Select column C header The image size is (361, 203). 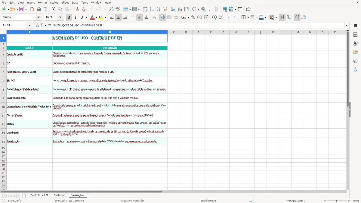pyautogui.click(x=174, y=32)
